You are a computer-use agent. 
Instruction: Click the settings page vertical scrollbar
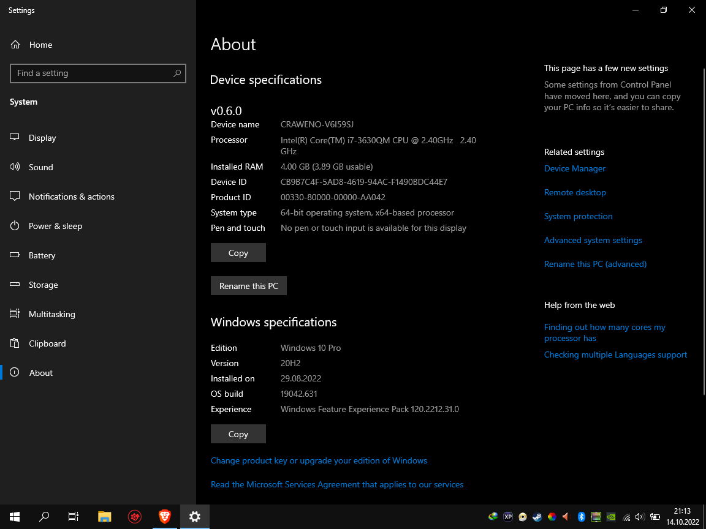(704, 231)
